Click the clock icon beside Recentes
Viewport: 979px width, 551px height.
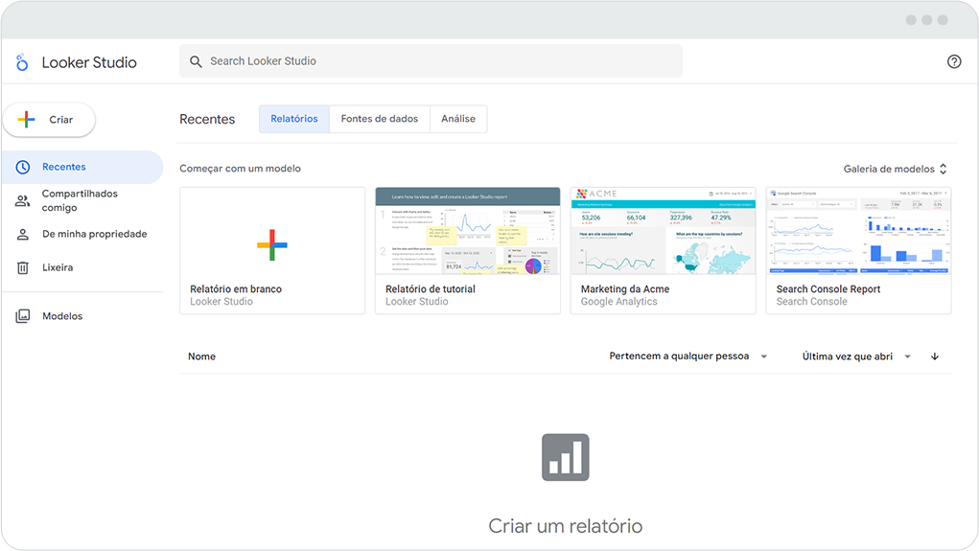22,167
